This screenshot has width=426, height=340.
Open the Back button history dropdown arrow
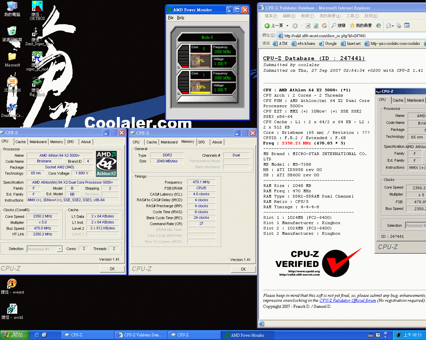coord(287,26)
